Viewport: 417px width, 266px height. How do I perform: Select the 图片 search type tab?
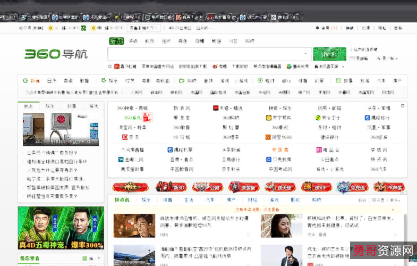click(166, 41)
